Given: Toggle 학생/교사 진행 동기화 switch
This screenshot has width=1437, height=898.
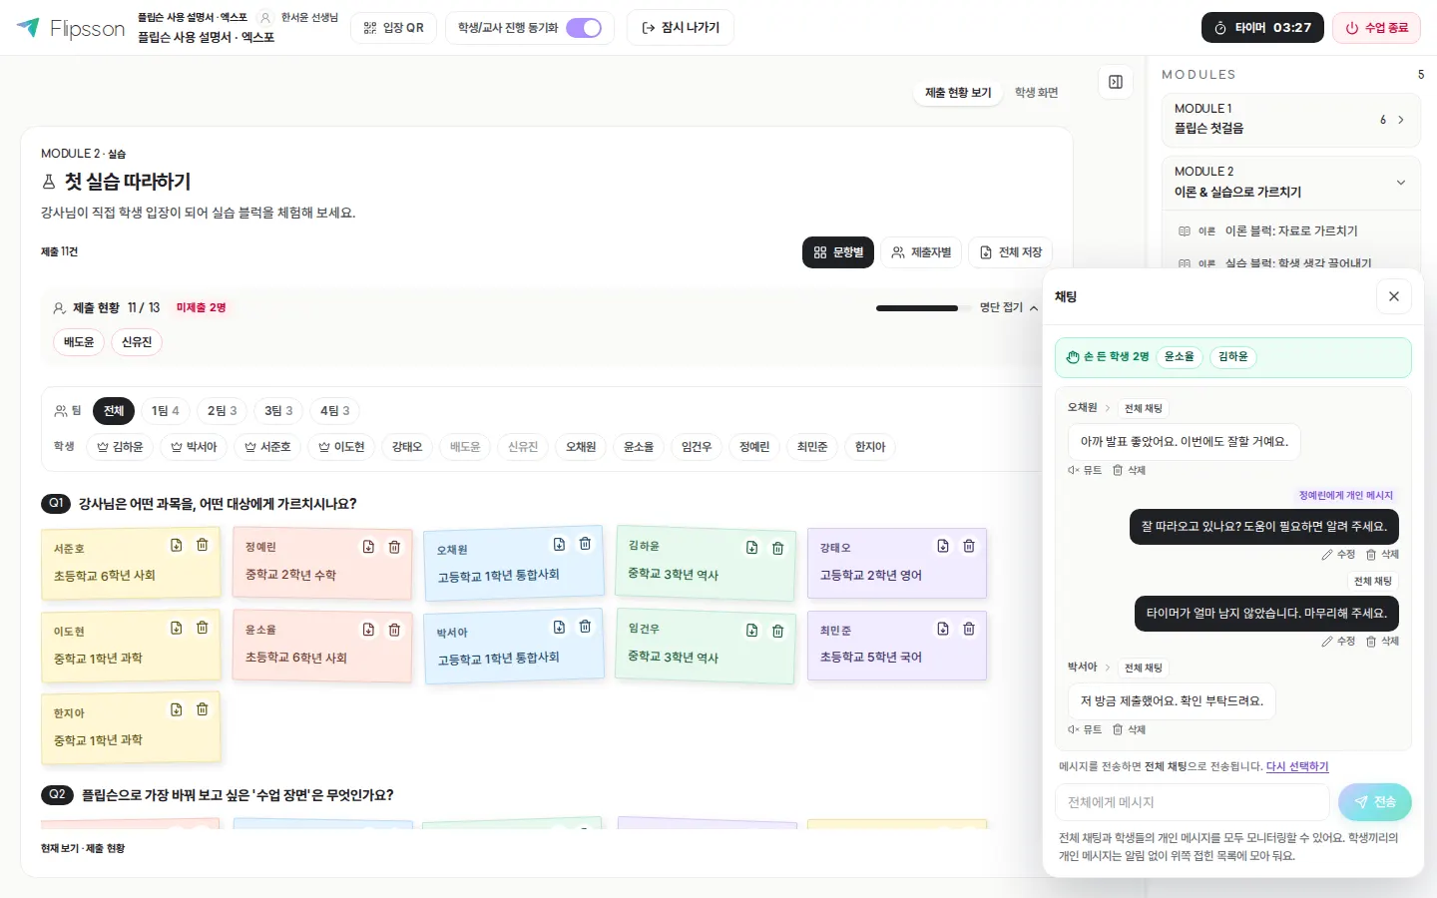Looking at the screenshot, I should coord(584,28).
